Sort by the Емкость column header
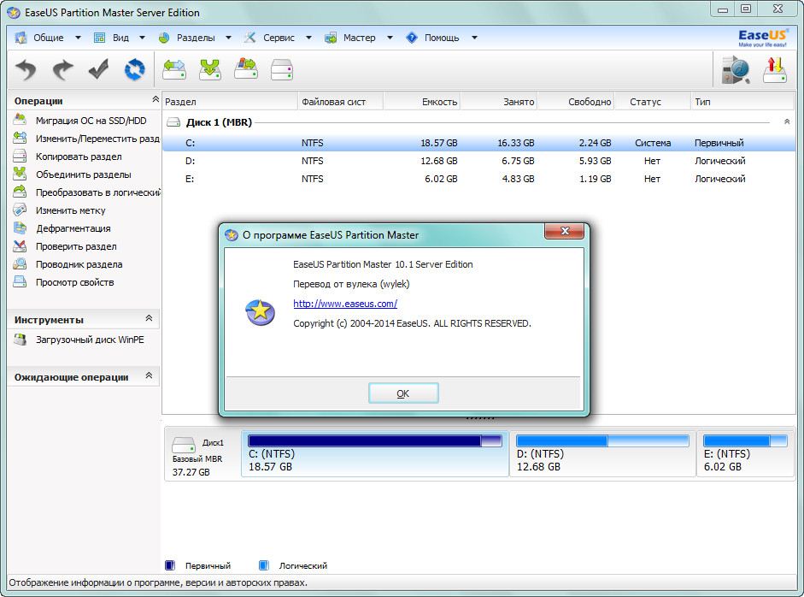The width and height of the screenshot is (804, 597). (x=421, y=102)
